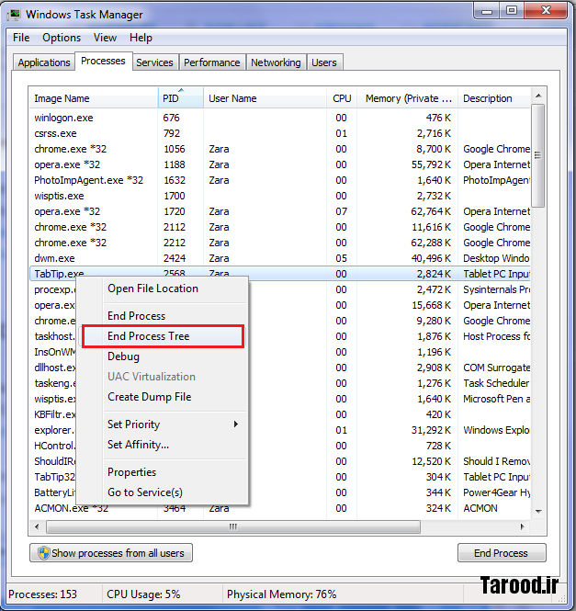
Task: Click the Host Process description cell
Action: point(496,336)
